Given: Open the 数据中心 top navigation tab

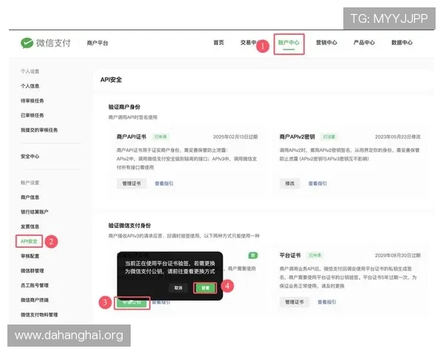Looking at the screenshot, I should click(x=402, y=43).
